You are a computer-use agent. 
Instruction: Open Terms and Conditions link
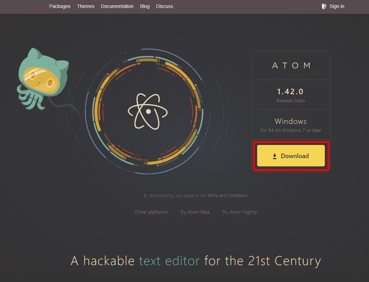point(227,195)
